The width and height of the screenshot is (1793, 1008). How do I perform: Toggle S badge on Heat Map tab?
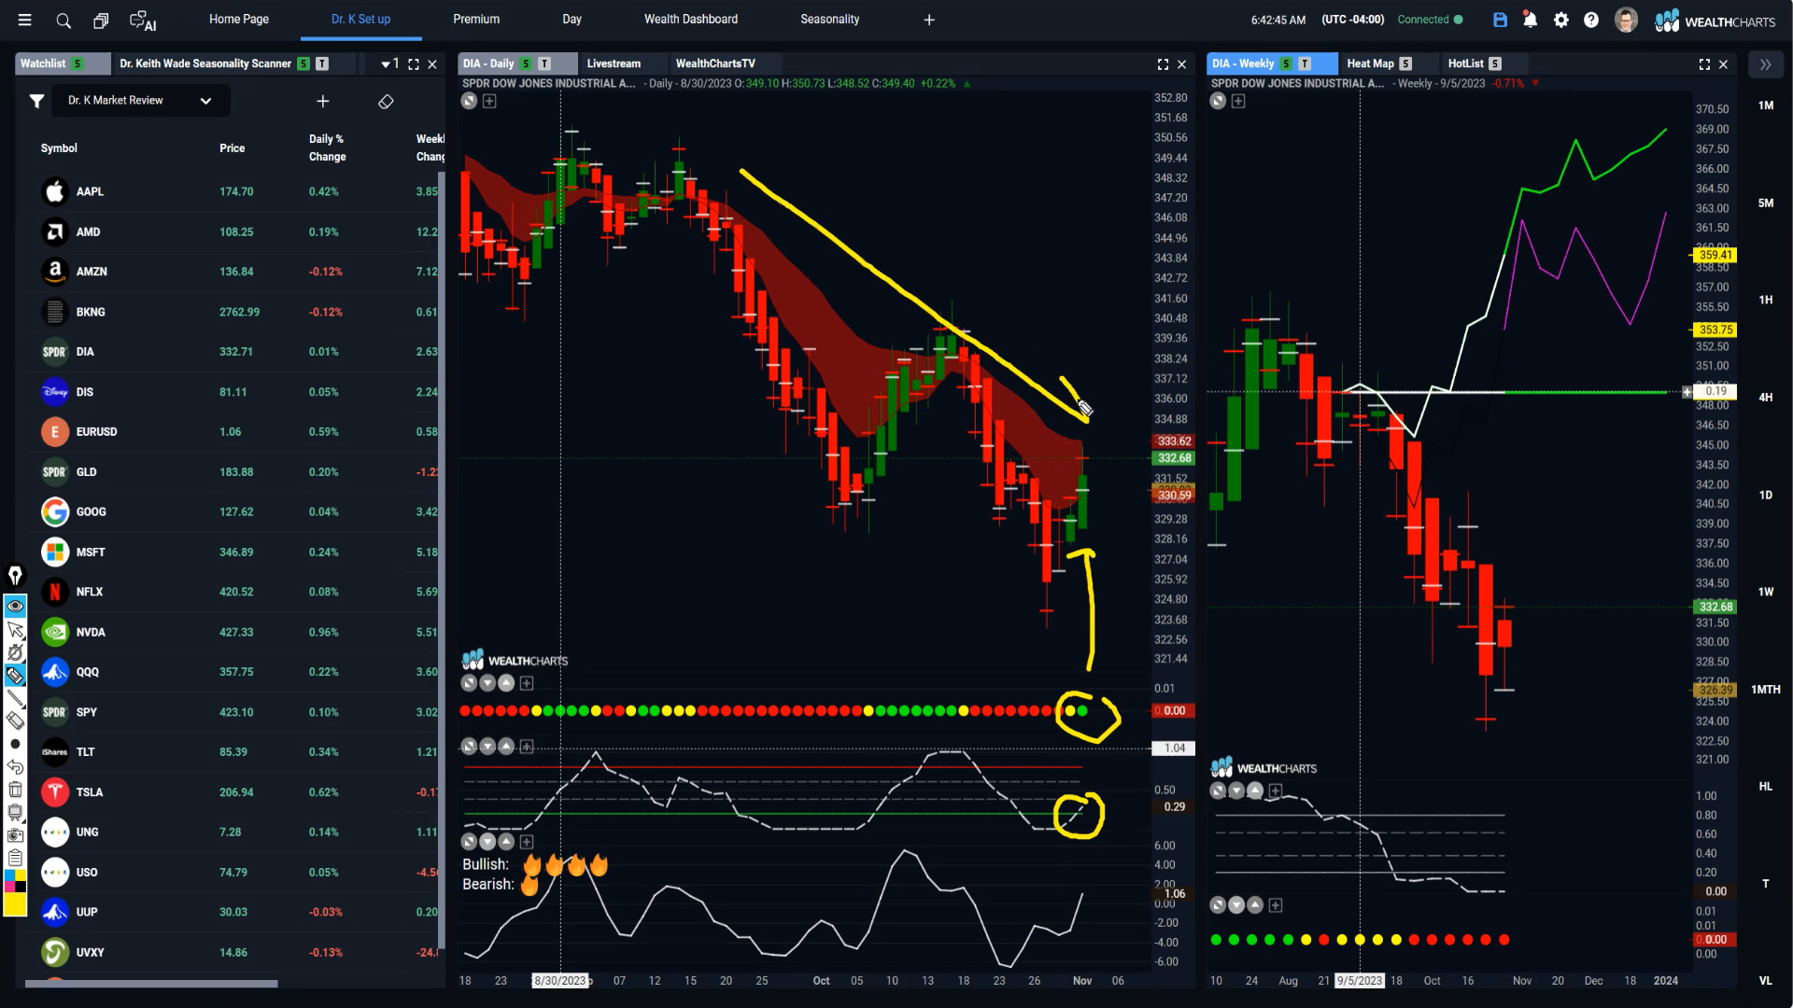tap(1405, 63)
